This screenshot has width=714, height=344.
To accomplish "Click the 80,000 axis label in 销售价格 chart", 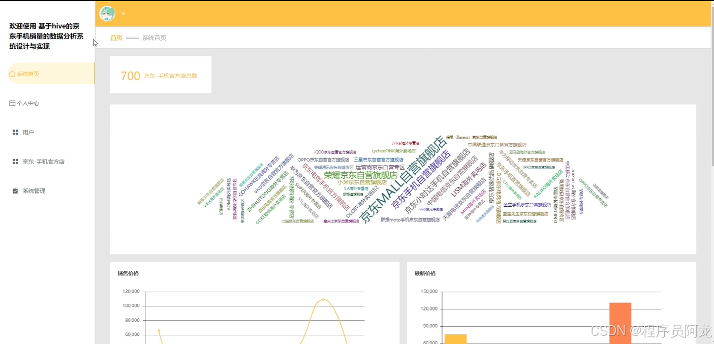I will tap(133, 320).
